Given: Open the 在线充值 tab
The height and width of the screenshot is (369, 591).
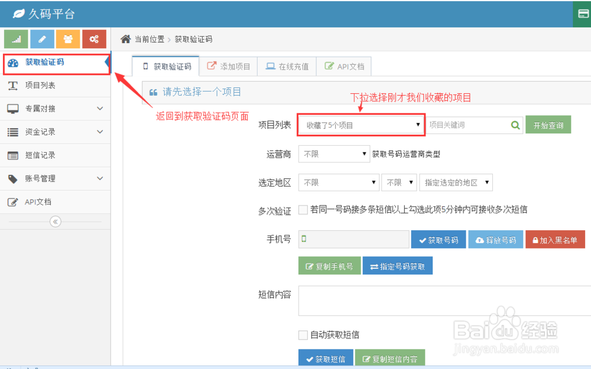Looking at the screenshot, I should tap(287, 66).
